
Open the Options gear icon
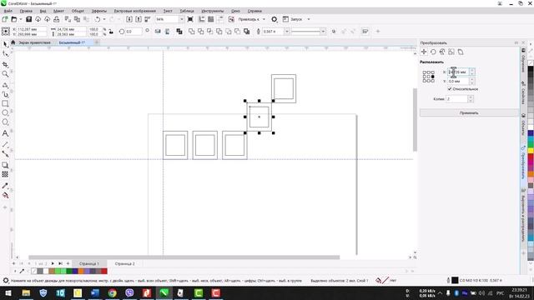275,19
